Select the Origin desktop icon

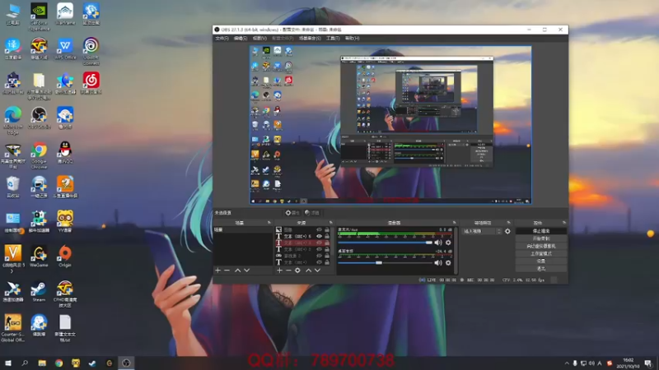65,257
